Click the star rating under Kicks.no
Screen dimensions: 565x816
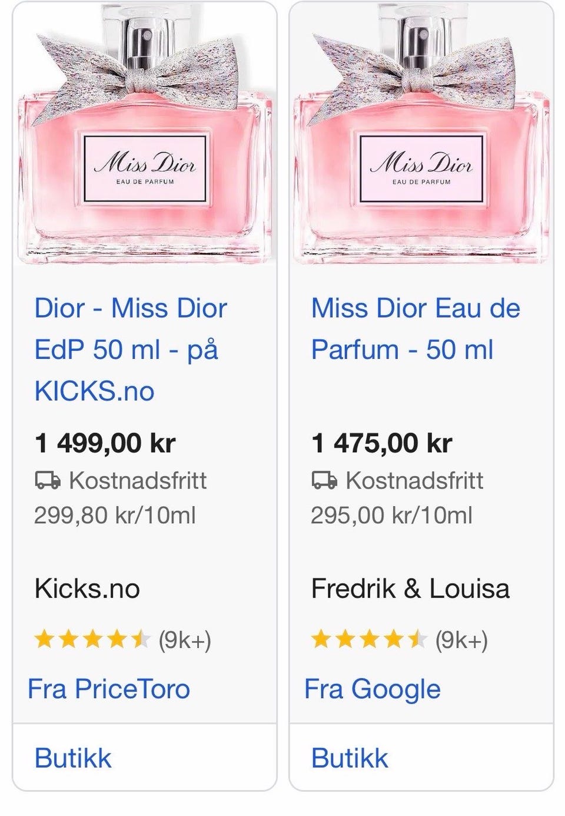(x=92, y=639)
